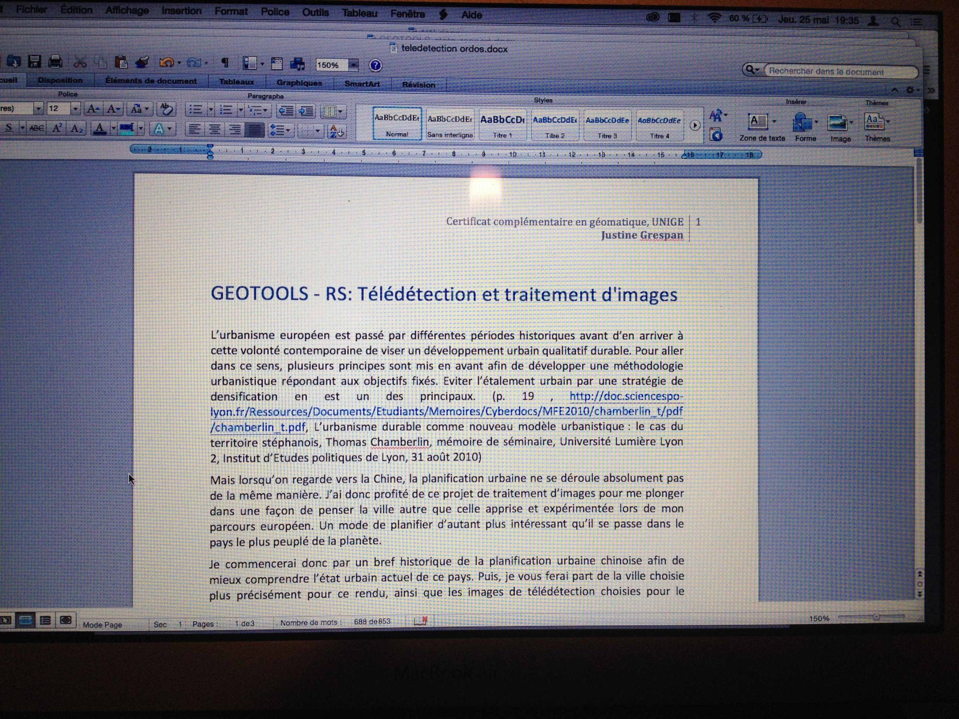Open the Thèmes gallery button
The image size is (959, 719).
[x=877, y=128]
